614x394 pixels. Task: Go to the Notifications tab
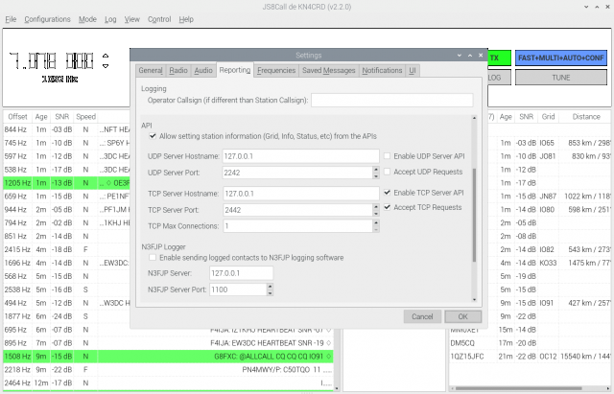coord(382,70)
